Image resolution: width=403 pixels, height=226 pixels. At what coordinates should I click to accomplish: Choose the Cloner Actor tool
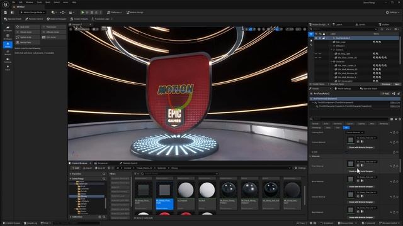tap(27, 32)
